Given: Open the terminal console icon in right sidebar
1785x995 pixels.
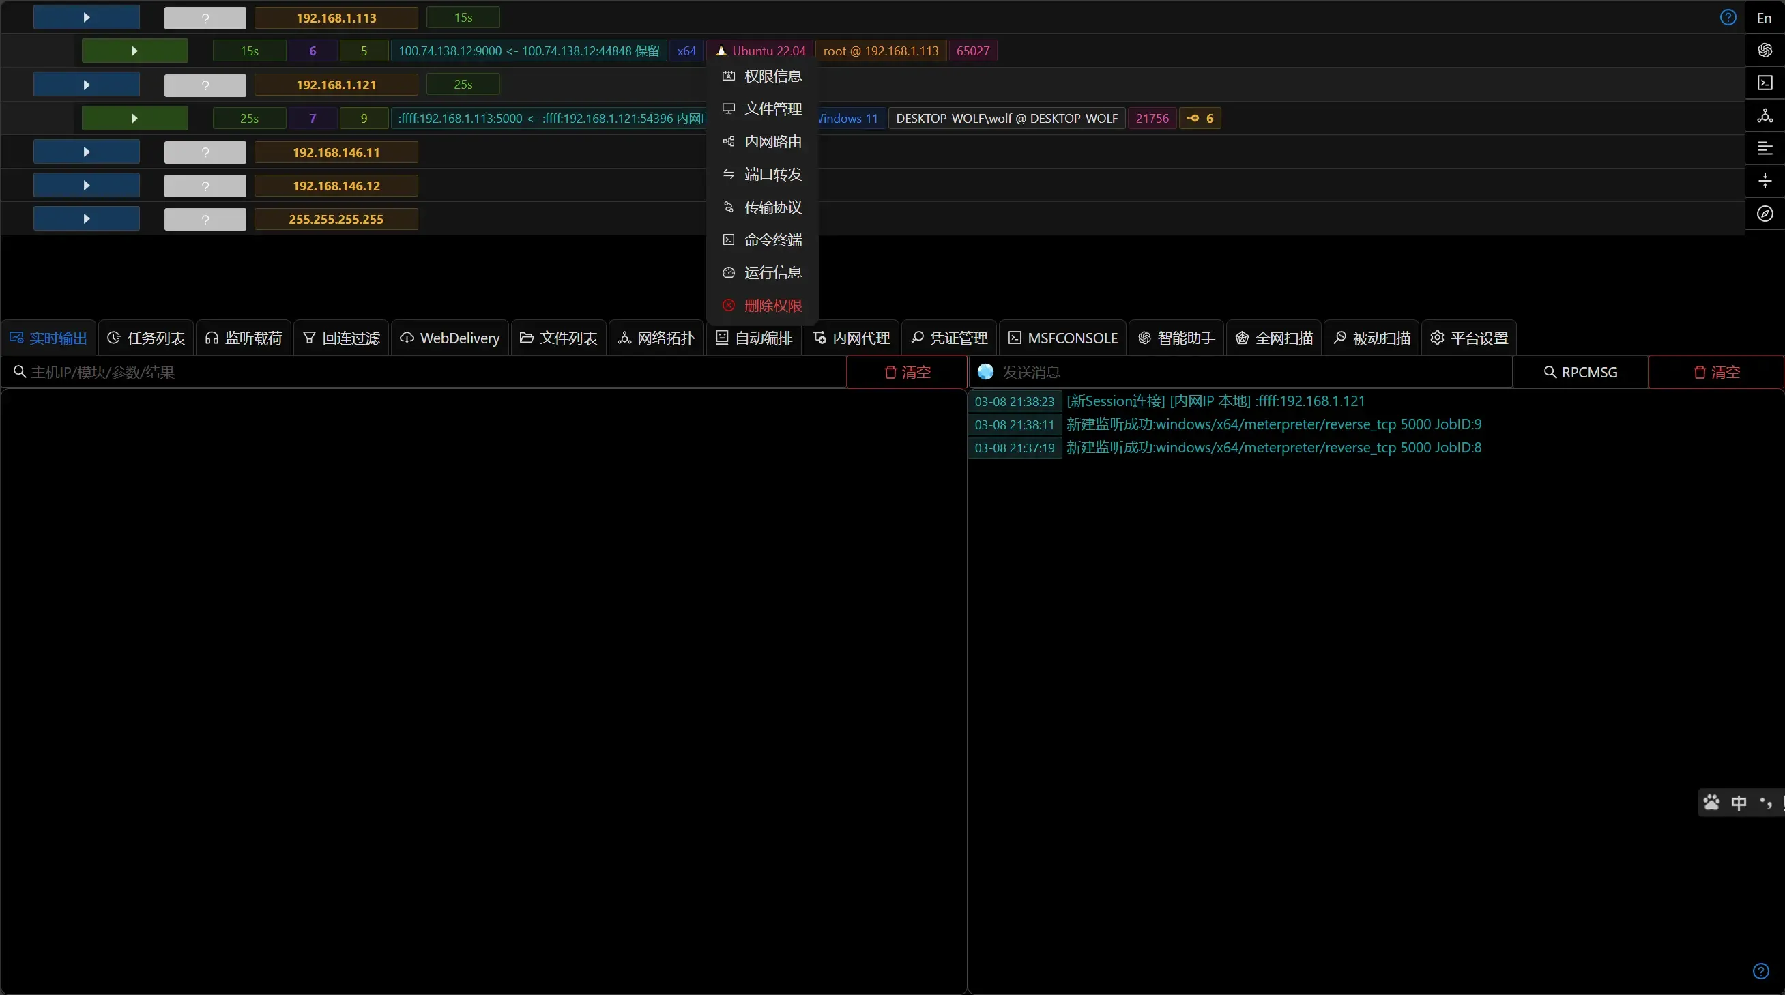Looking at the screenshot, I should tap(1765, 83).
